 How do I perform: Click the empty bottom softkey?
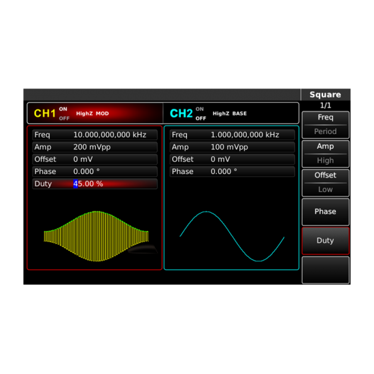pos(325,270)
